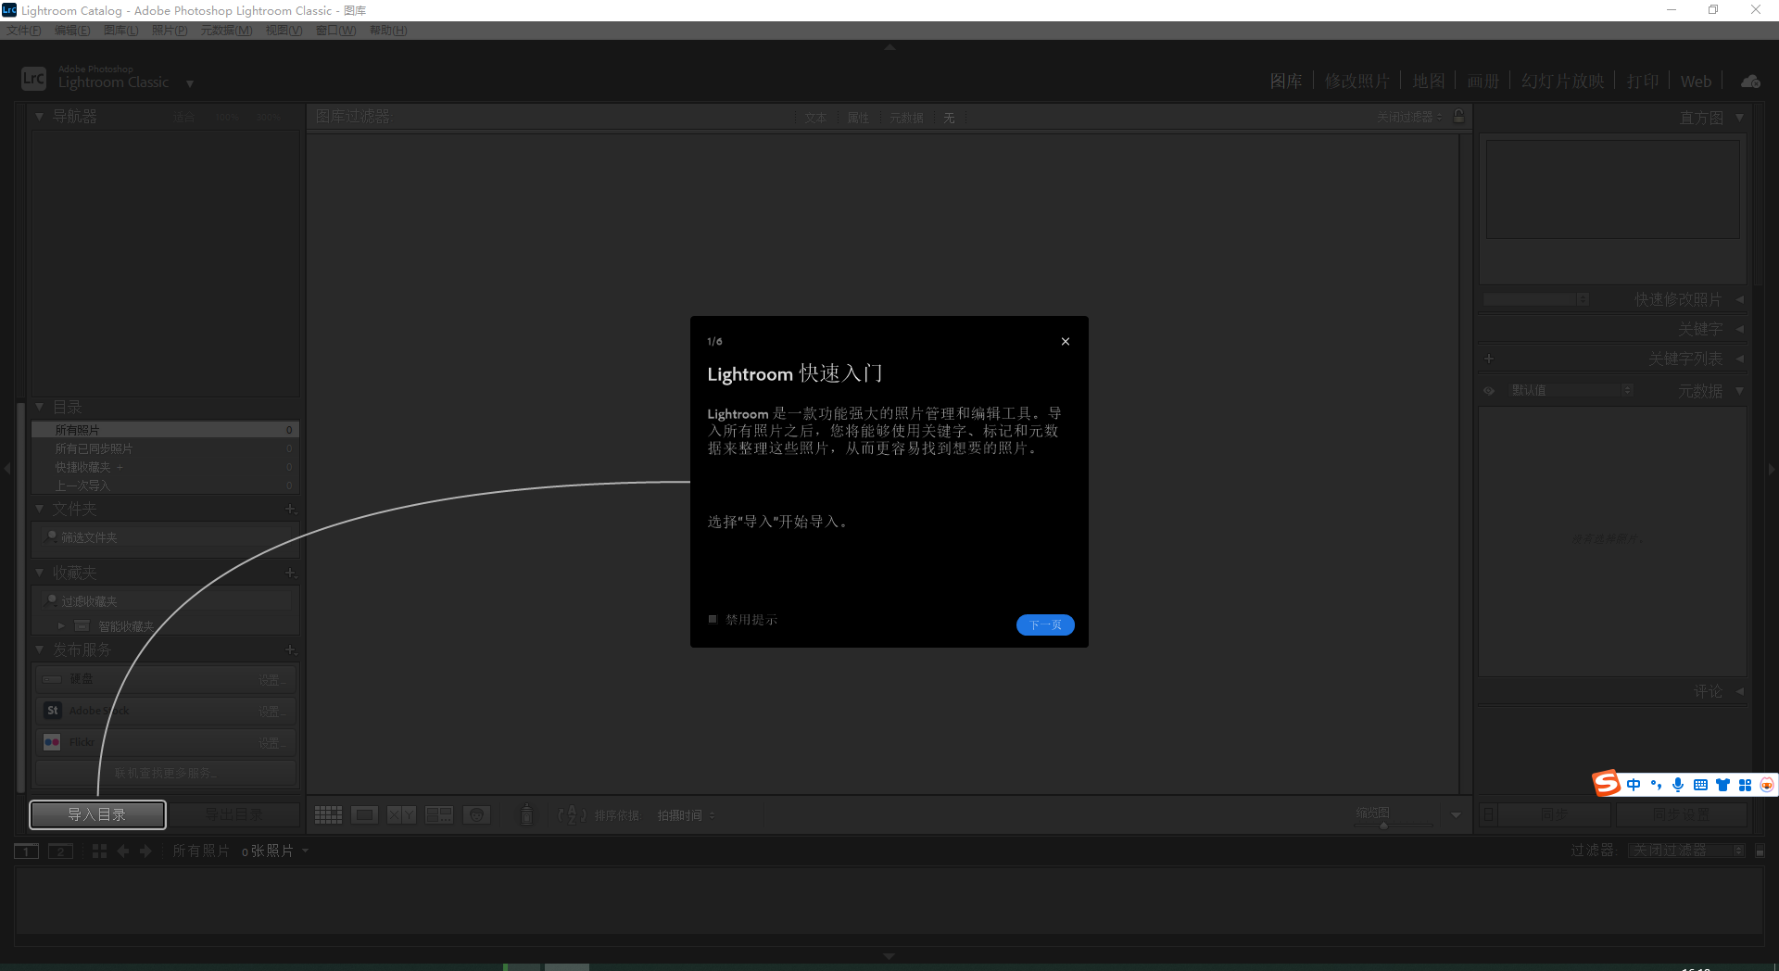
Task: Expand the 智能收藏夹 collection set
Action: [61, 625]
